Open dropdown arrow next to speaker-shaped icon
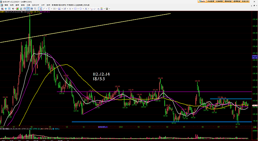 [15, 9]
